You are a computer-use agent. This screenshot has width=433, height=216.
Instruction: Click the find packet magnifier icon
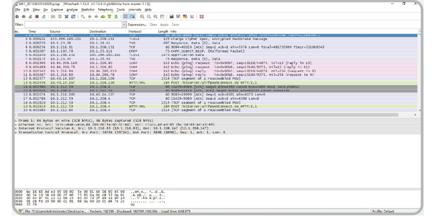(x=83, y=16)
